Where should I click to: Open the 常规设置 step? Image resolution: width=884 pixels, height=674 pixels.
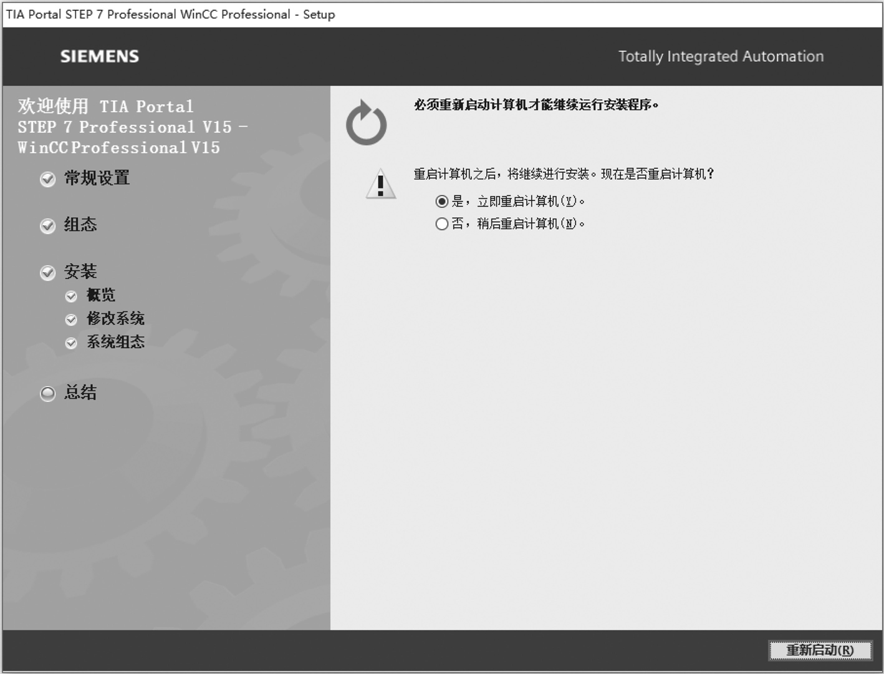[97, 178]
